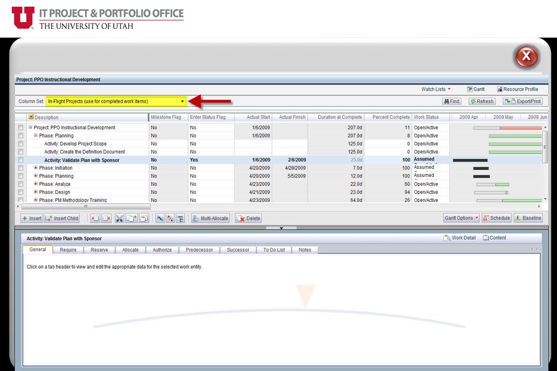
Task: Click the Actual Start column header
Action: (253, 117)
